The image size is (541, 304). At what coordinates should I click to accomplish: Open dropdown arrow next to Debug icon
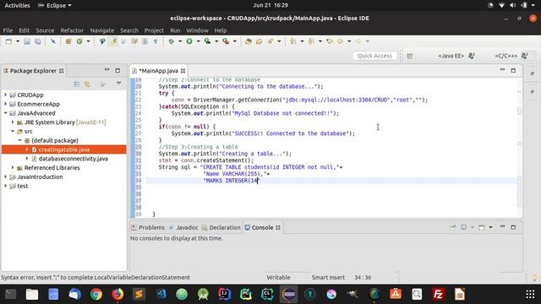pos(180,41)
